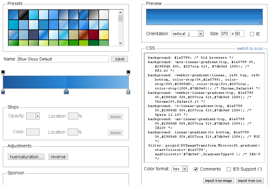Click the preview height field 50
Viewport: 269px width, 185px height.
[x=239, y=34]
